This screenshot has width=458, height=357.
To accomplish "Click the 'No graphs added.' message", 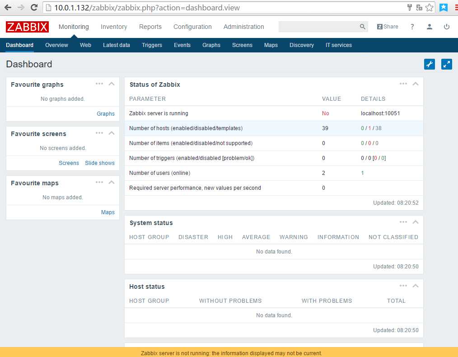I will [x=62, y=99].
